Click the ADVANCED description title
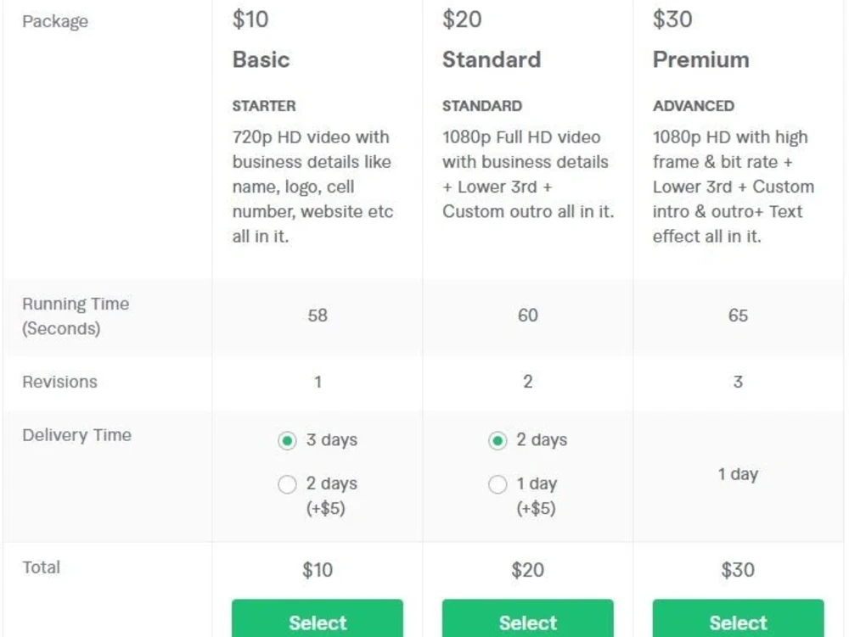This screenshot has width=849, height=637. pos(693,106)
